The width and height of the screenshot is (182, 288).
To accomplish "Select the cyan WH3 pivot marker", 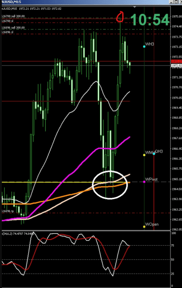I will tap(144, 47).
